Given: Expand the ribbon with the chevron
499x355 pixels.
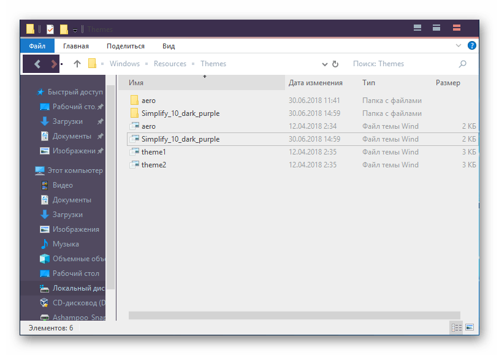Looking at the screenshot, I should click(459, 46).
